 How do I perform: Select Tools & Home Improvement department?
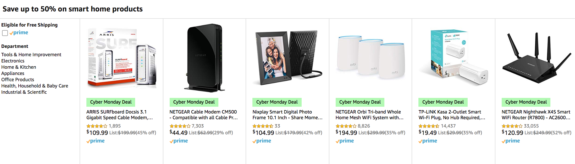pyautogui.click(x=31, y=55)
